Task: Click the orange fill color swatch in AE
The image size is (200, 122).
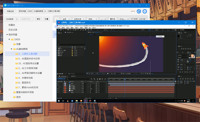Action: tap(192, 56)
